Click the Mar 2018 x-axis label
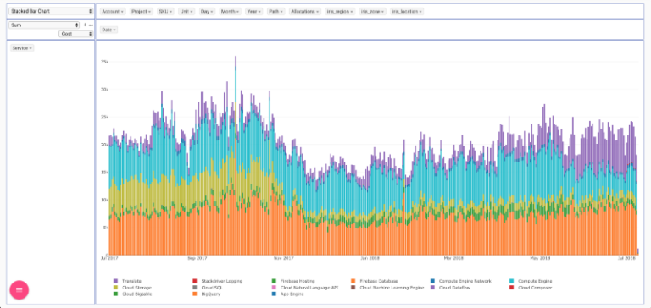Viewport: 651px width, 308px height. tap(453, 258)
